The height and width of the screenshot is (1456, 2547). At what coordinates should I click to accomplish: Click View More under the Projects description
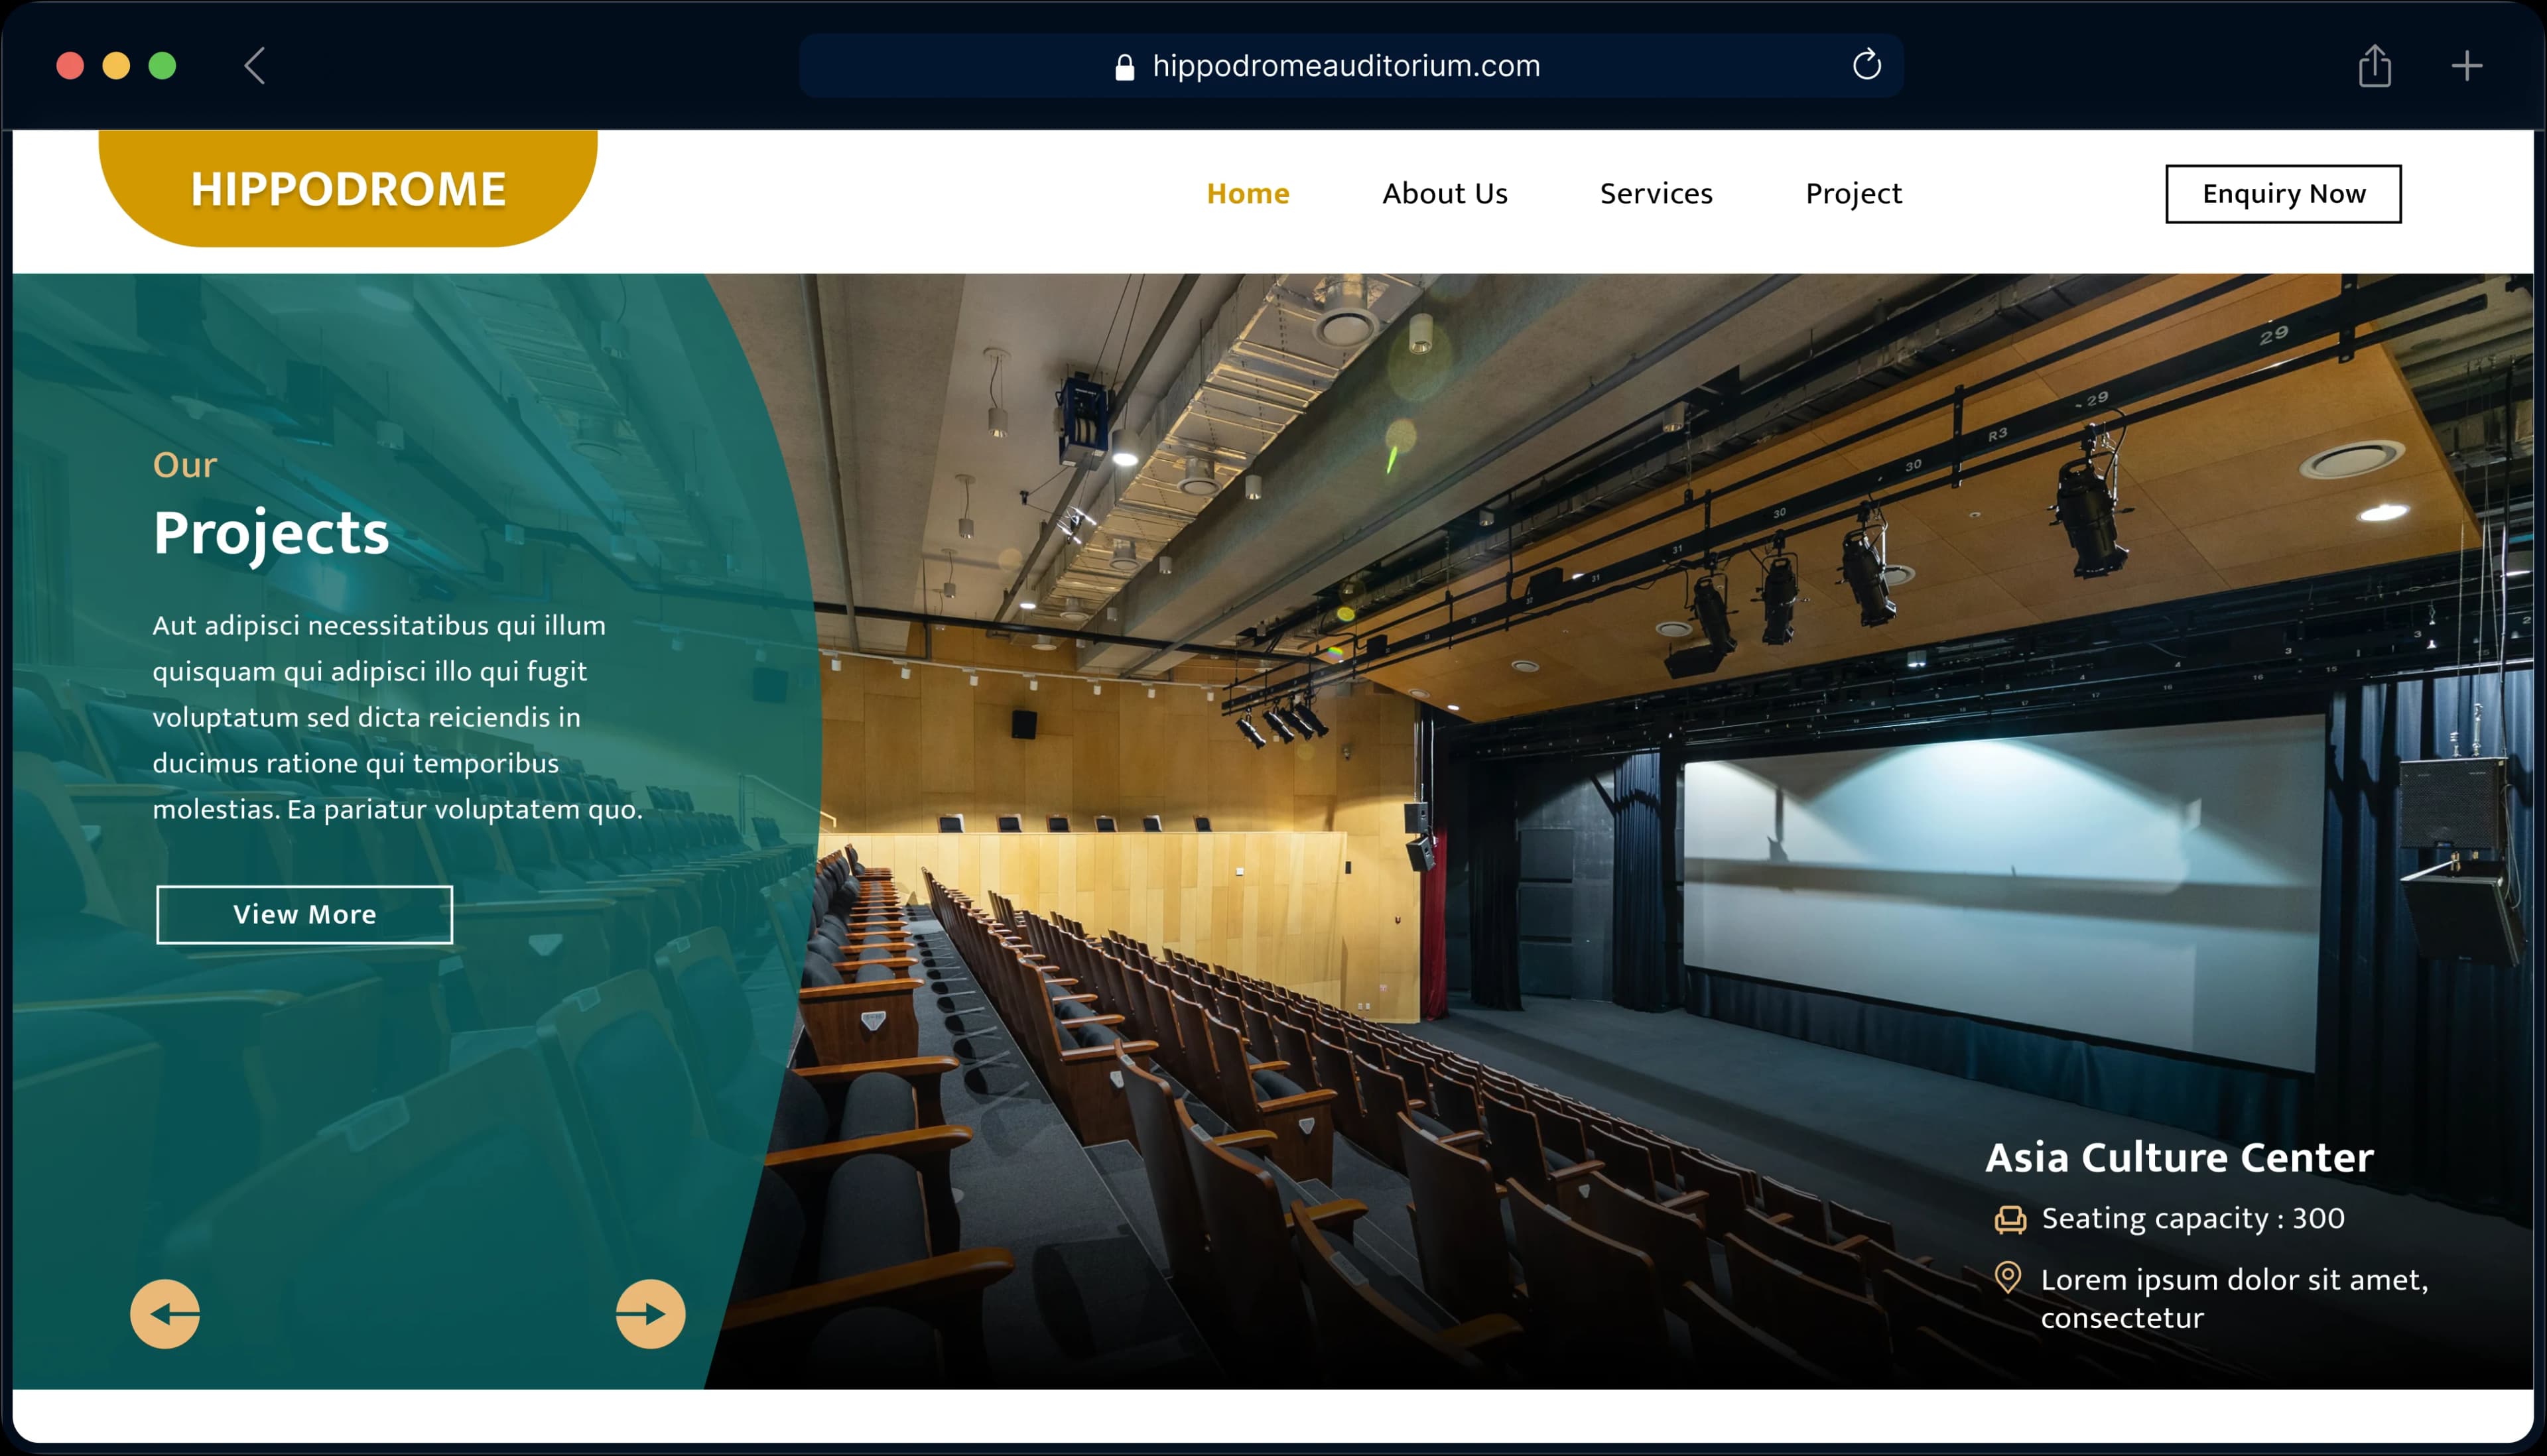point(304,913)
